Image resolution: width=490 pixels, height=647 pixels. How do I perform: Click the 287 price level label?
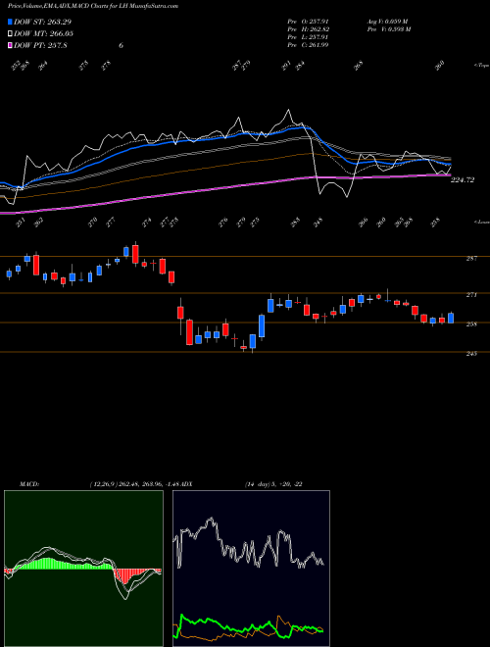click(471, 258)
